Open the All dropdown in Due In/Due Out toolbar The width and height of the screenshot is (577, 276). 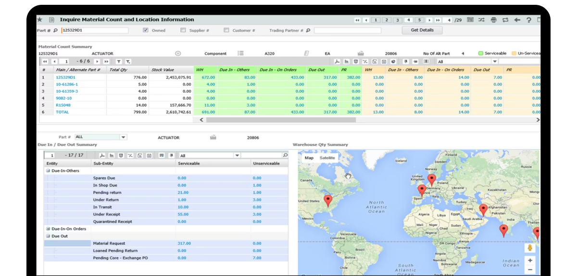tap(237, 155)
